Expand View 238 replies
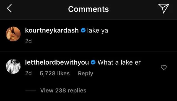The image size is (177, 101). (63, 91)
